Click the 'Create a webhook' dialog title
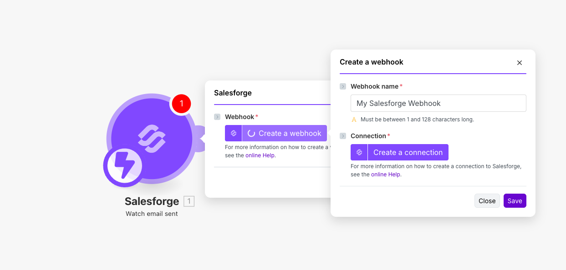Screen dimensions: 566x270 click(372, 62)
